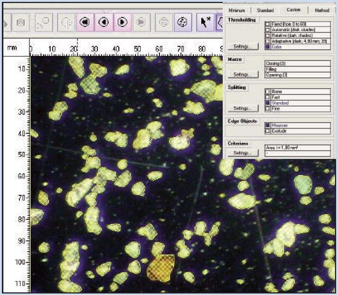Viewport: 338px width, 295px height.
Task: Open Thresholding Settings button
Action: tap(243, 46)
